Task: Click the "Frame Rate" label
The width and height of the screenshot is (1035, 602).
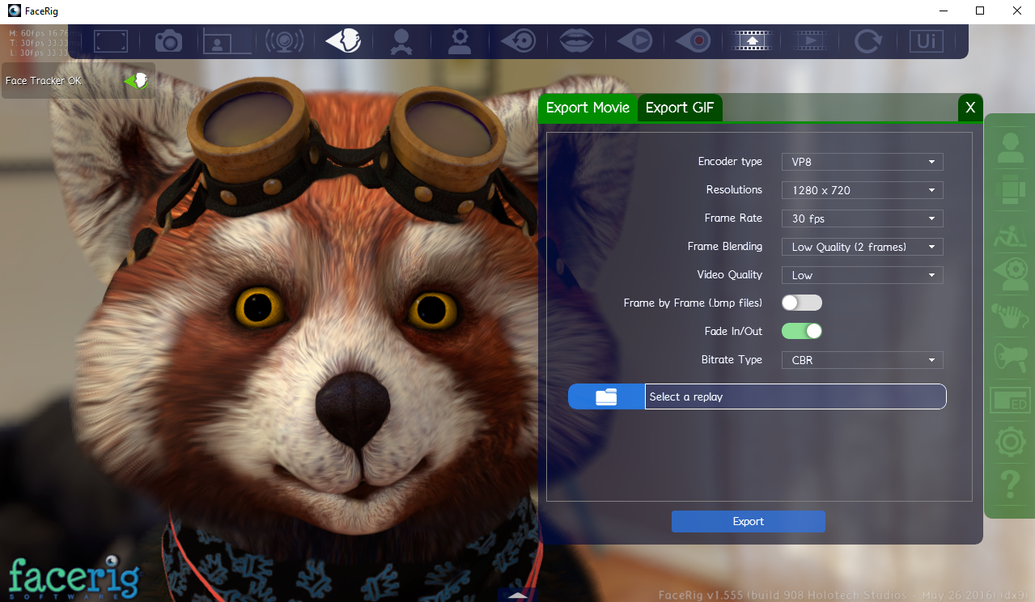Action: (733, 218)
